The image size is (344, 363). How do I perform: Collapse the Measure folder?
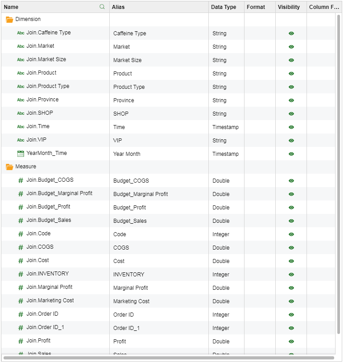click(9, 167)
